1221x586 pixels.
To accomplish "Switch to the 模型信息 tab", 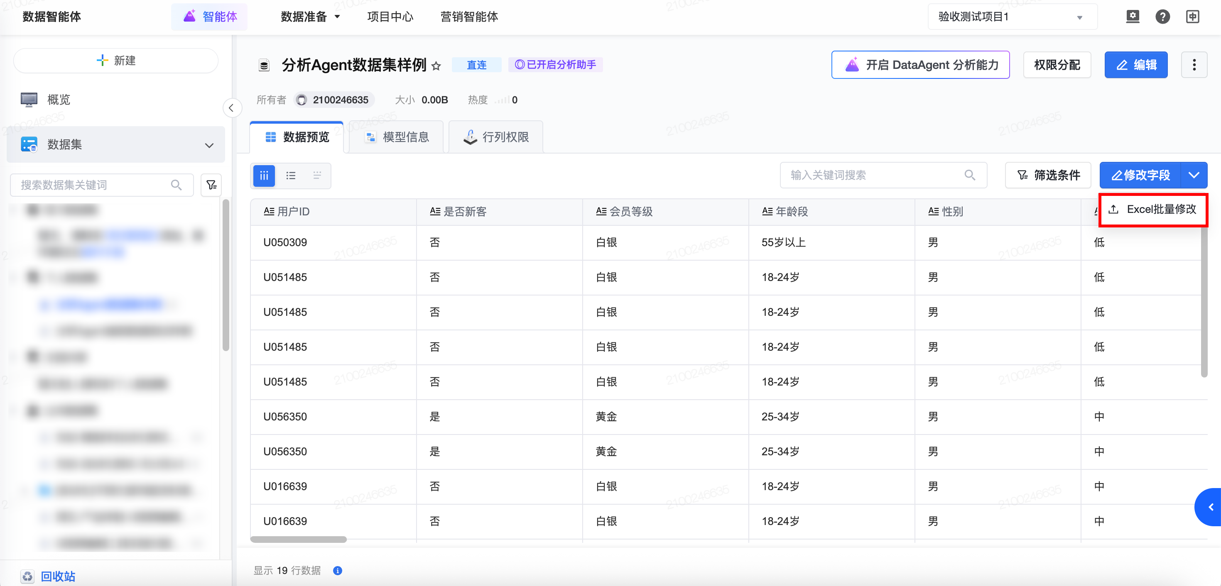I will pyautogui.click(x=397, y=137).
